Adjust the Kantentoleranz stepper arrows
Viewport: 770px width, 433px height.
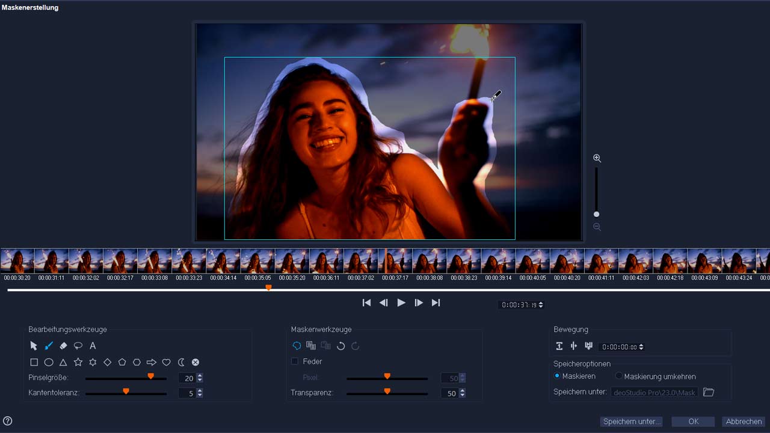(x=200, y=393)
